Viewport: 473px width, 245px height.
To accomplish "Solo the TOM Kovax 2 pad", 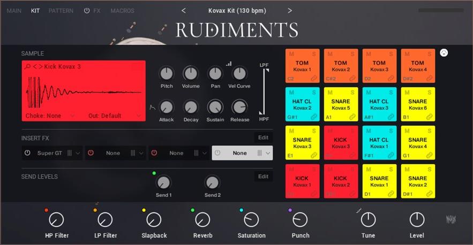I will tap(352, 54).
